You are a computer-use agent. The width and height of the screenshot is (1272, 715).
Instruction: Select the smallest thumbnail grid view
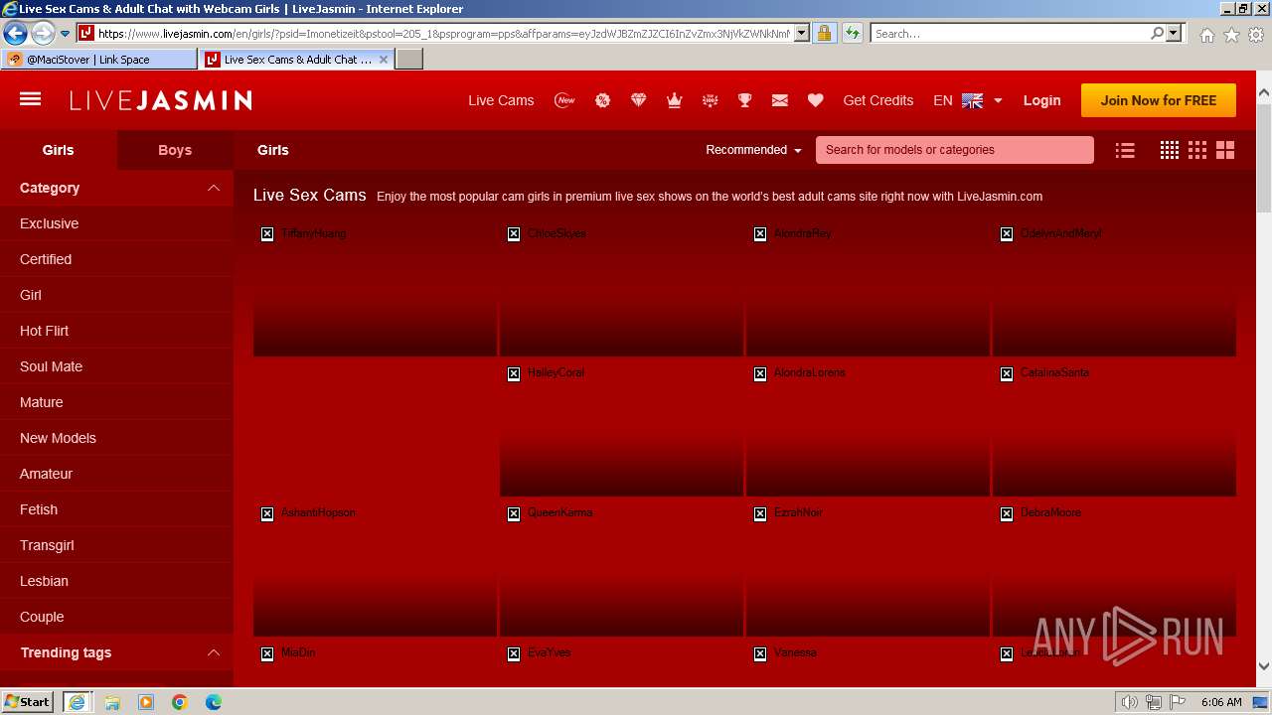(1170, 150)
